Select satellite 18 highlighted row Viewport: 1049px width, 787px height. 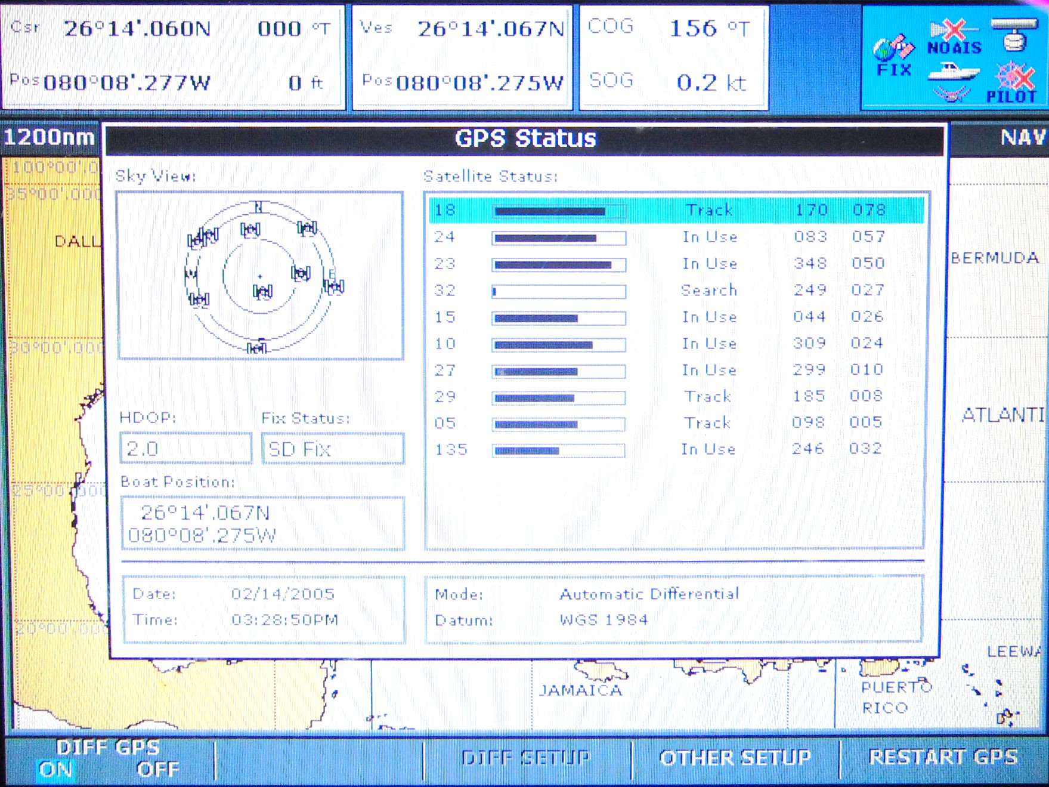coord(676,210)
